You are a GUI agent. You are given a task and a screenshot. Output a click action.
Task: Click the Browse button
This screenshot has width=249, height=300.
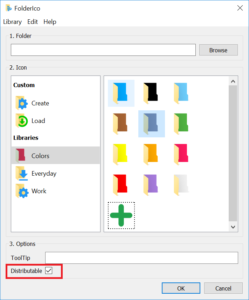coord(219,50)
